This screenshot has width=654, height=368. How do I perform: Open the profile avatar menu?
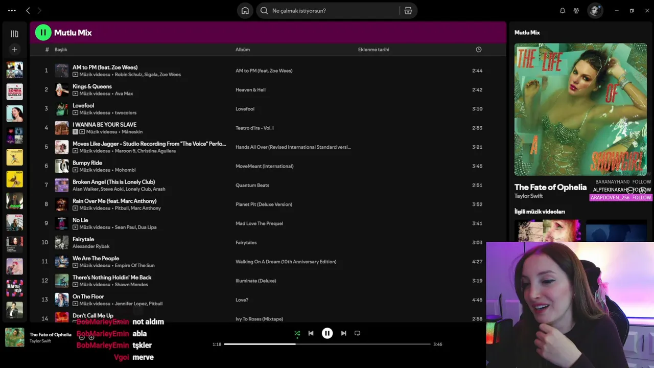pos(595,11)
